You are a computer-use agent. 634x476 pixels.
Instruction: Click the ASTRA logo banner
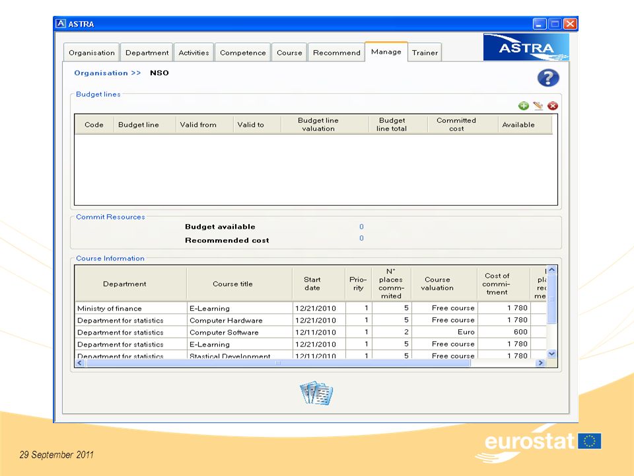click(x=526, y=48)
